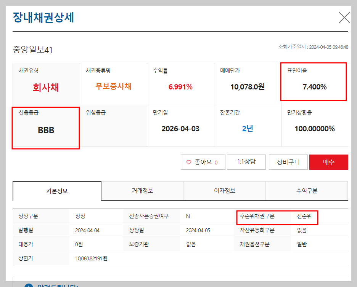This screenshot has height=287, width=357.
Task: Select the 2026-04-03 maturity date
Action: pyautogui.click(x=180, y=129)
